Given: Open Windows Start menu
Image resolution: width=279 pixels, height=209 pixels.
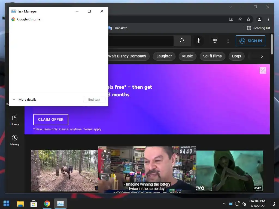Looking at the screenshot, I should (7, 204).
